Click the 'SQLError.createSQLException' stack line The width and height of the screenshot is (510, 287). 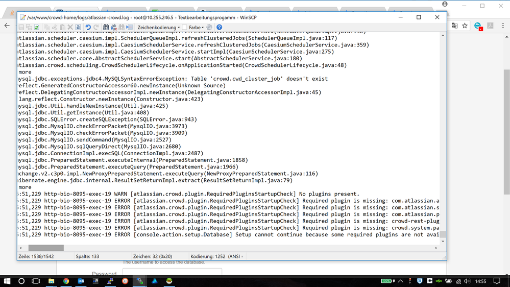108,119
